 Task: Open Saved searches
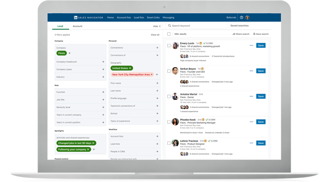[x=239, y=26]
